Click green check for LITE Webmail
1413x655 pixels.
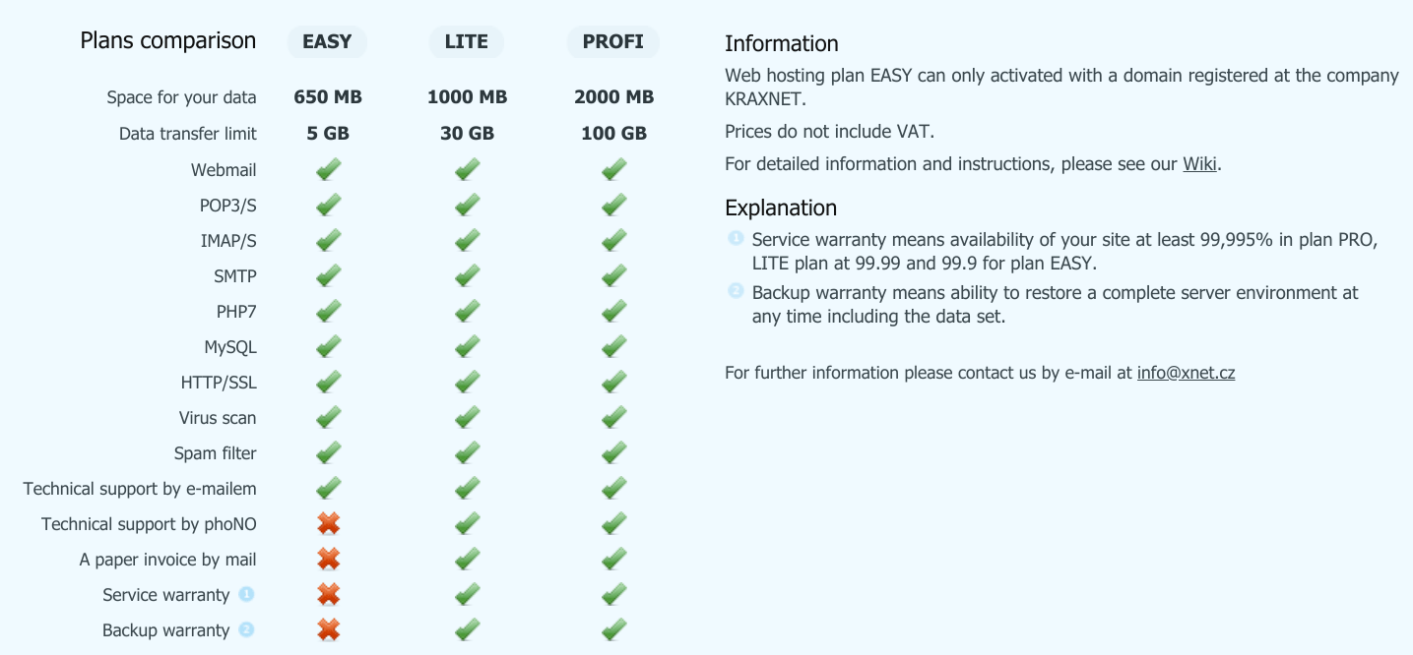468,169
